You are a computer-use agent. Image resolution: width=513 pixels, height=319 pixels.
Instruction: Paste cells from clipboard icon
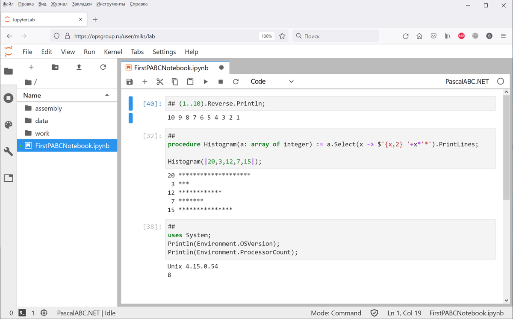pos(190,82)
